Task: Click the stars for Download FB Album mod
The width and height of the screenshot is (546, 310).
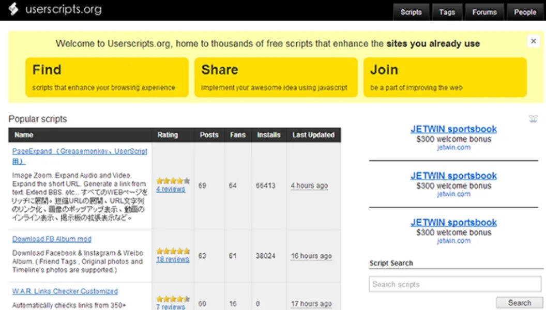Action: pyautogui.click(x=173, y=251)
